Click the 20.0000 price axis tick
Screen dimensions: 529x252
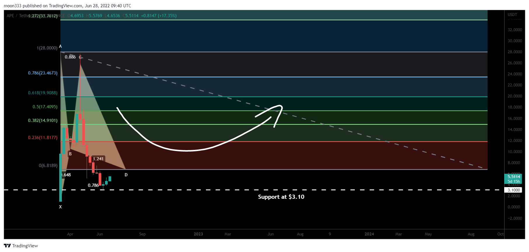(x=515, y=96)
